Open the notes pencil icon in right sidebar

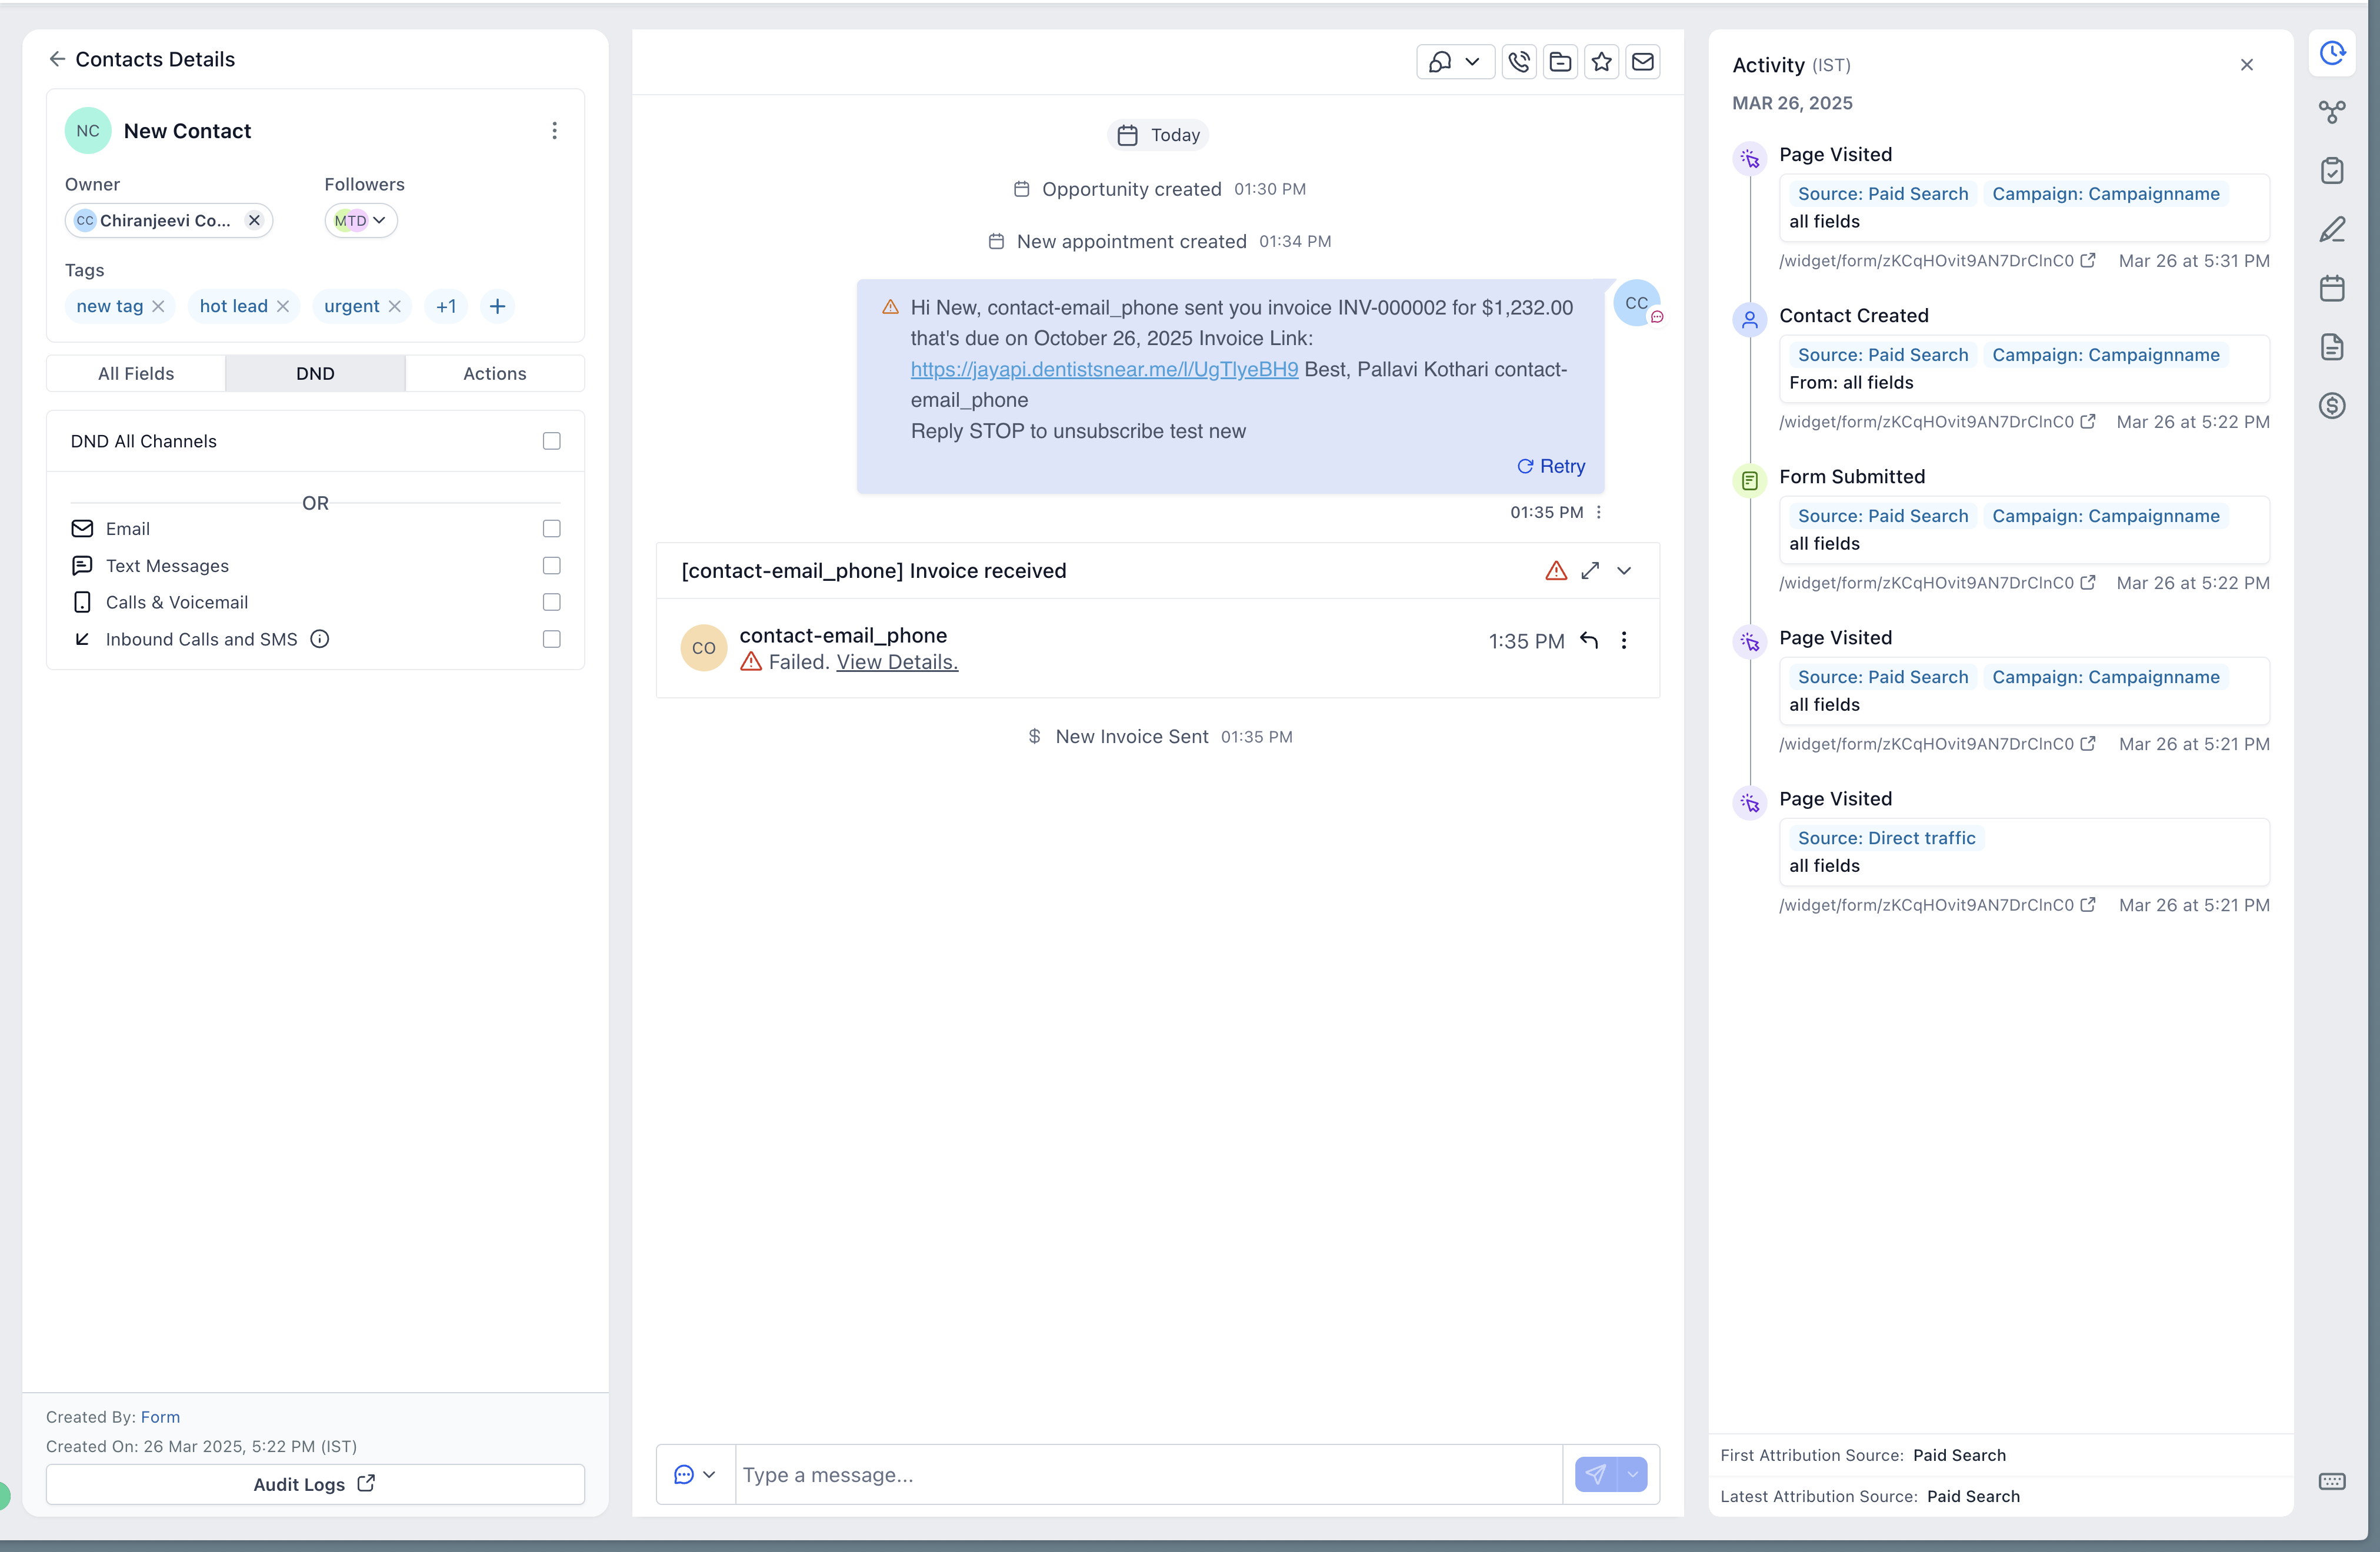point(2331,230)
